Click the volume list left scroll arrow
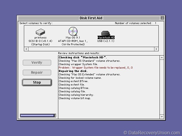Image resolution: width=182 pixels, height=136 pixels. 26,49
